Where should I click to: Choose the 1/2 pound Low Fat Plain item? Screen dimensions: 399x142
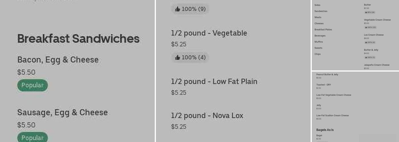point(214,82)
